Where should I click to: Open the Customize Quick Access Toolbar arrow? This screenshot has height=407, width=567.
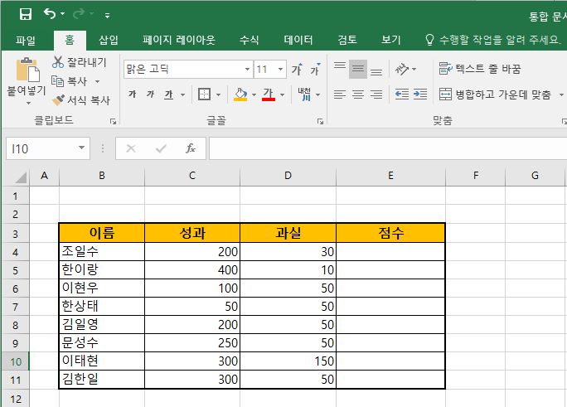click(107, 15)
